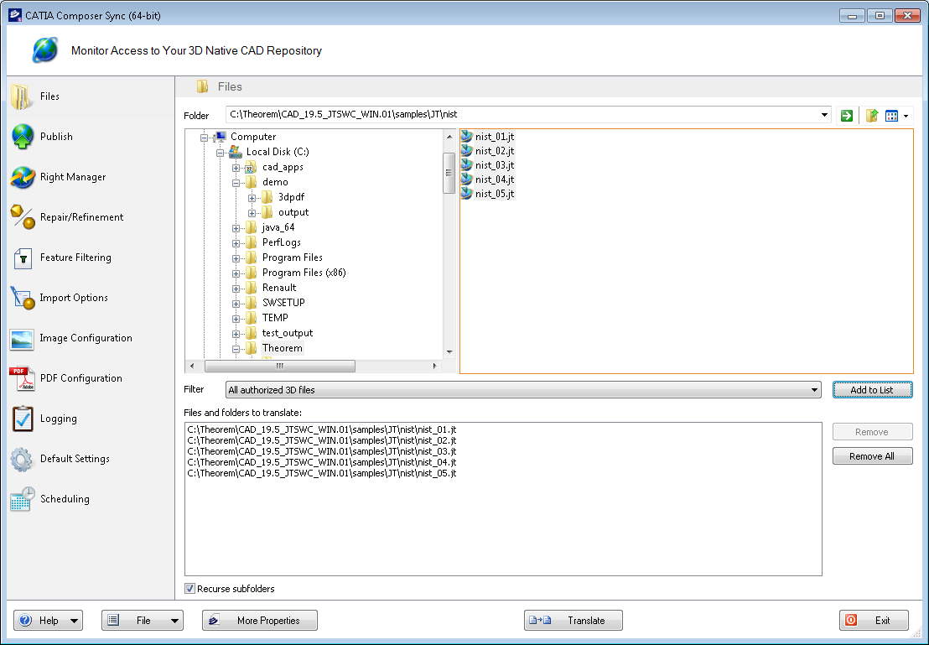Open the File dropdown button

click(143, 620)
